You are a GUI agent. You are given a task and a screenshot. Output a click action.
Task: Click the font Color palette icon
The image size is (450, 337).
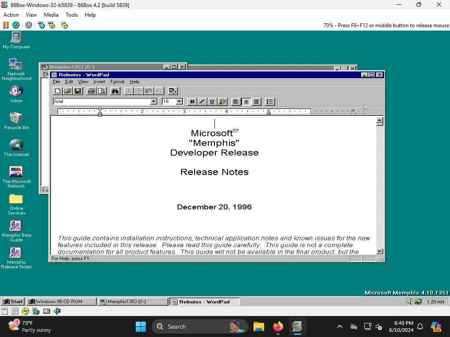point(222,102)
